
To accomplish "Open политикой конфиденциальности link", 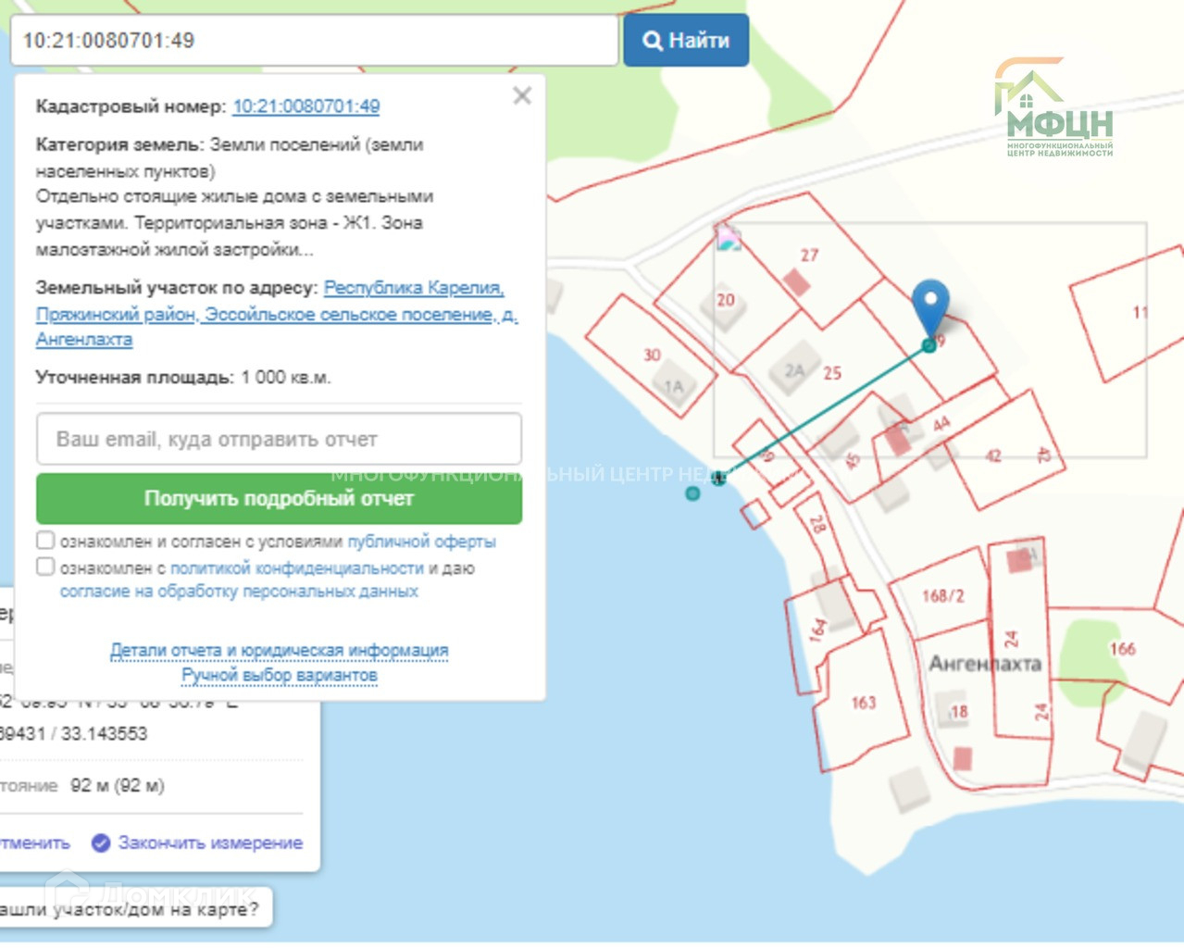I will click(x=296, y=568).
